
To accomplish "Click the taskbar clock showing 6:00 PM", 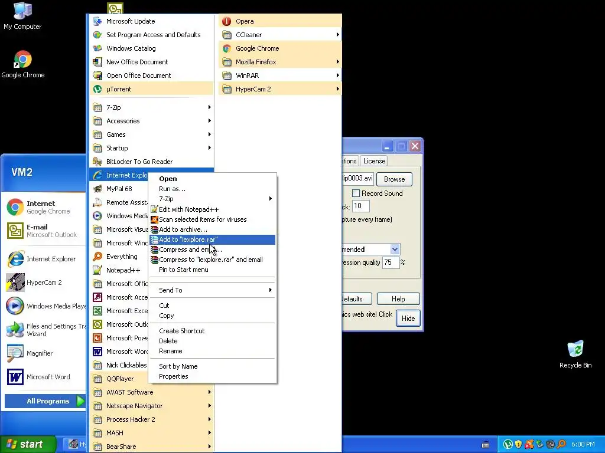I will point(583,444).
